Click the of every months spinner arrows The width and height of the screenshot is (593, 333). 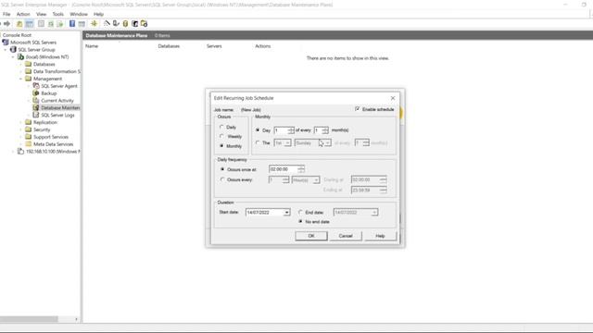coord(325,130)
